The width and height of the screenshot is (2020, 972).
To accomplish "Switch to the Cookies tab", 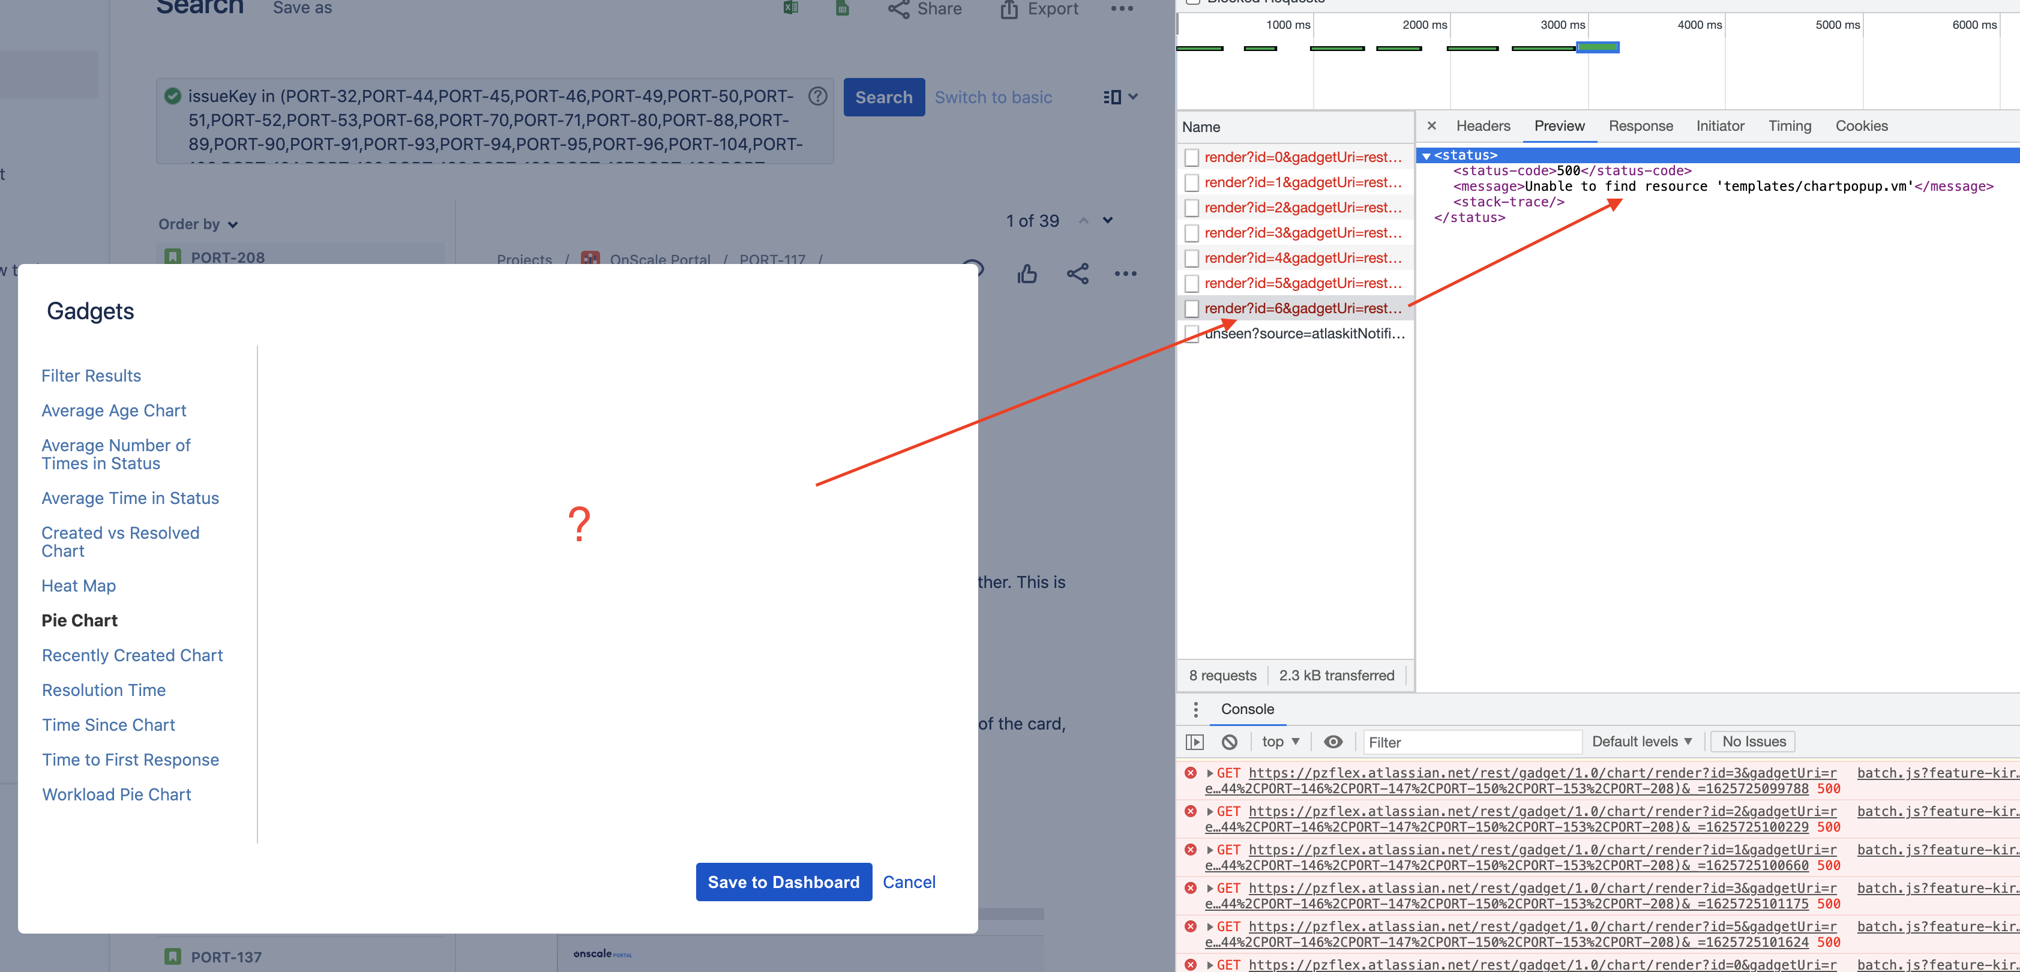I will pos(1862,125).
